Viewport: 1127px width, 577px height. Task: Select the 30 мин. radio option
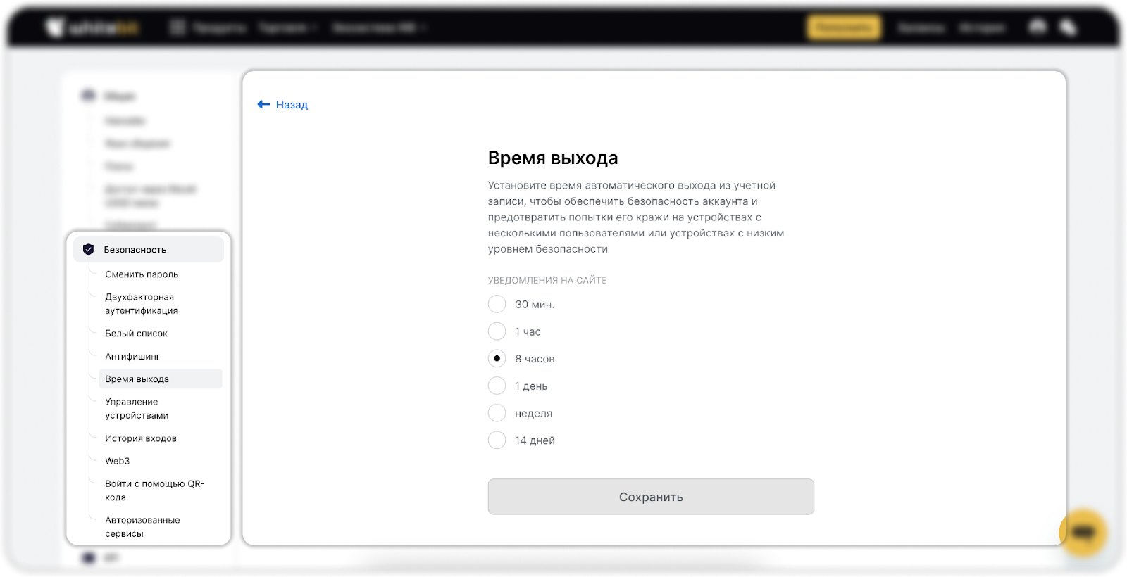pos(497,304)
